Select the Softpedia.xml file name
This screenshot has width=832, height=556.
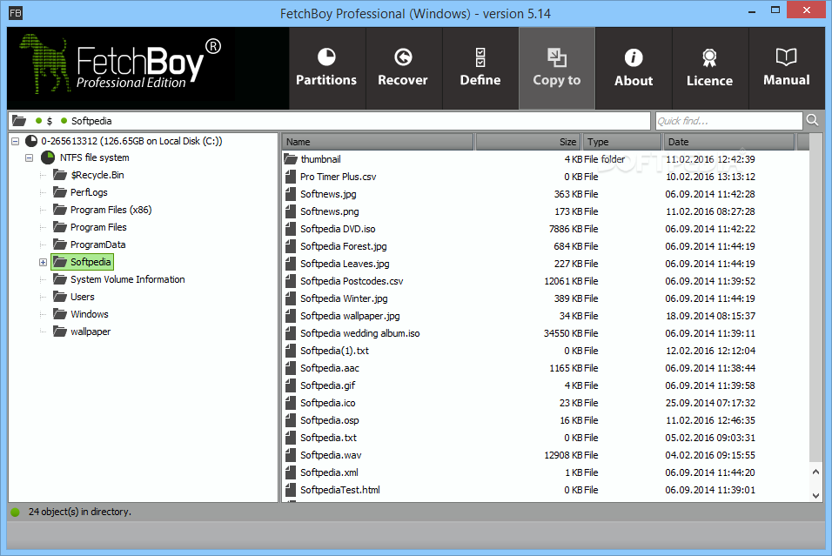pos(329,472)
